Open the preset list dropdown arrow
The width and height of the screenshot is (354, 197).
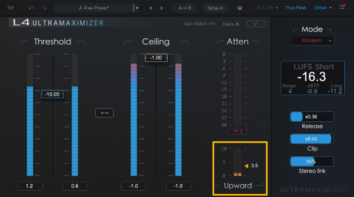tap(137, 8)
